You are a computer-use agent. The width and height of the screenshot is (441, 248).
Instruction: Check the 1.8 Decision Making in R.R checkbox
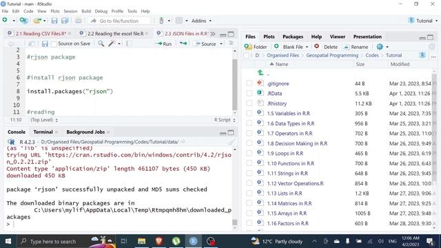[249, 143]
